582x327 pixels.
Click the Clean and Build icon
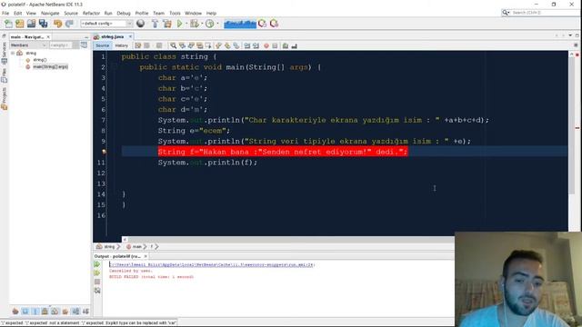pos(167,24)
